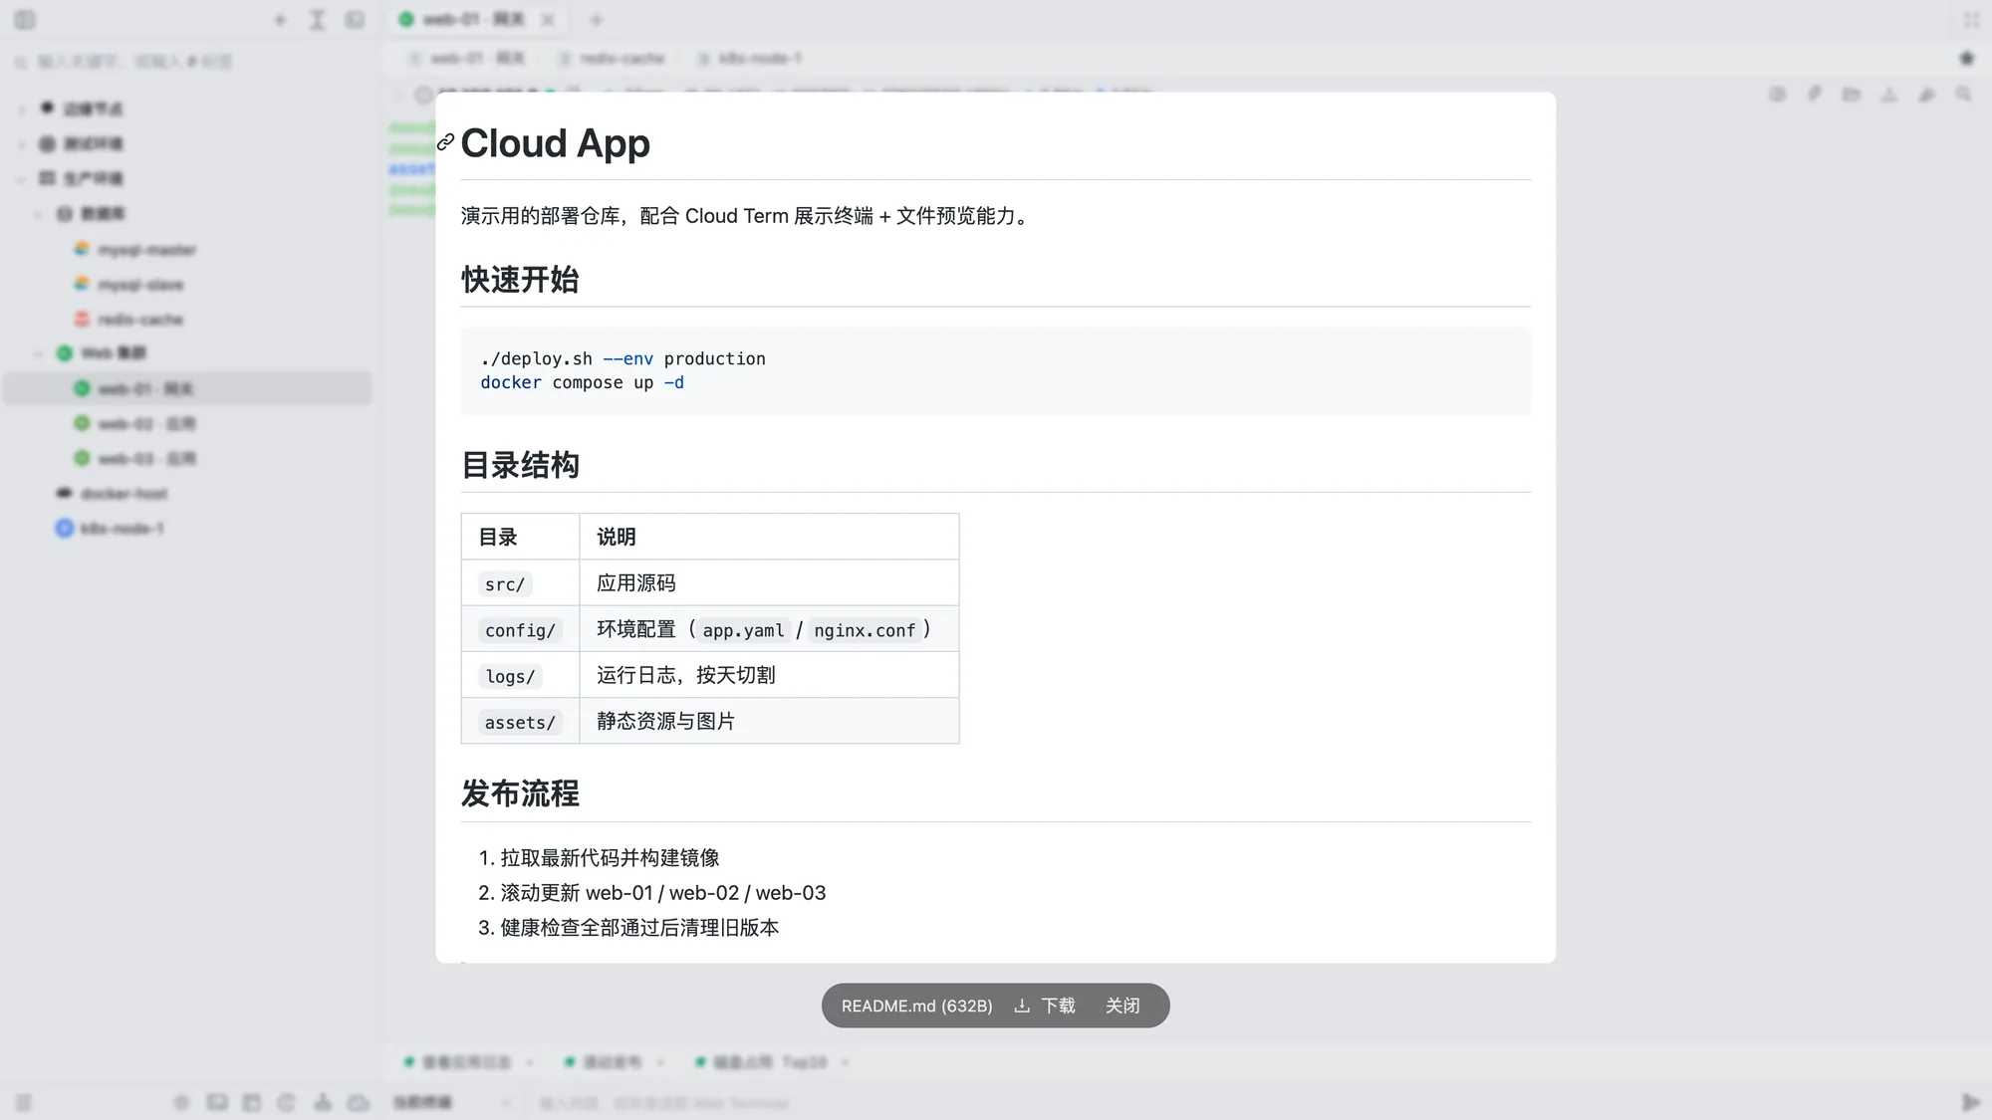Click the green status icon of sidebar web-01 row
1992x1120 pixels.
[x=82, y=388]
